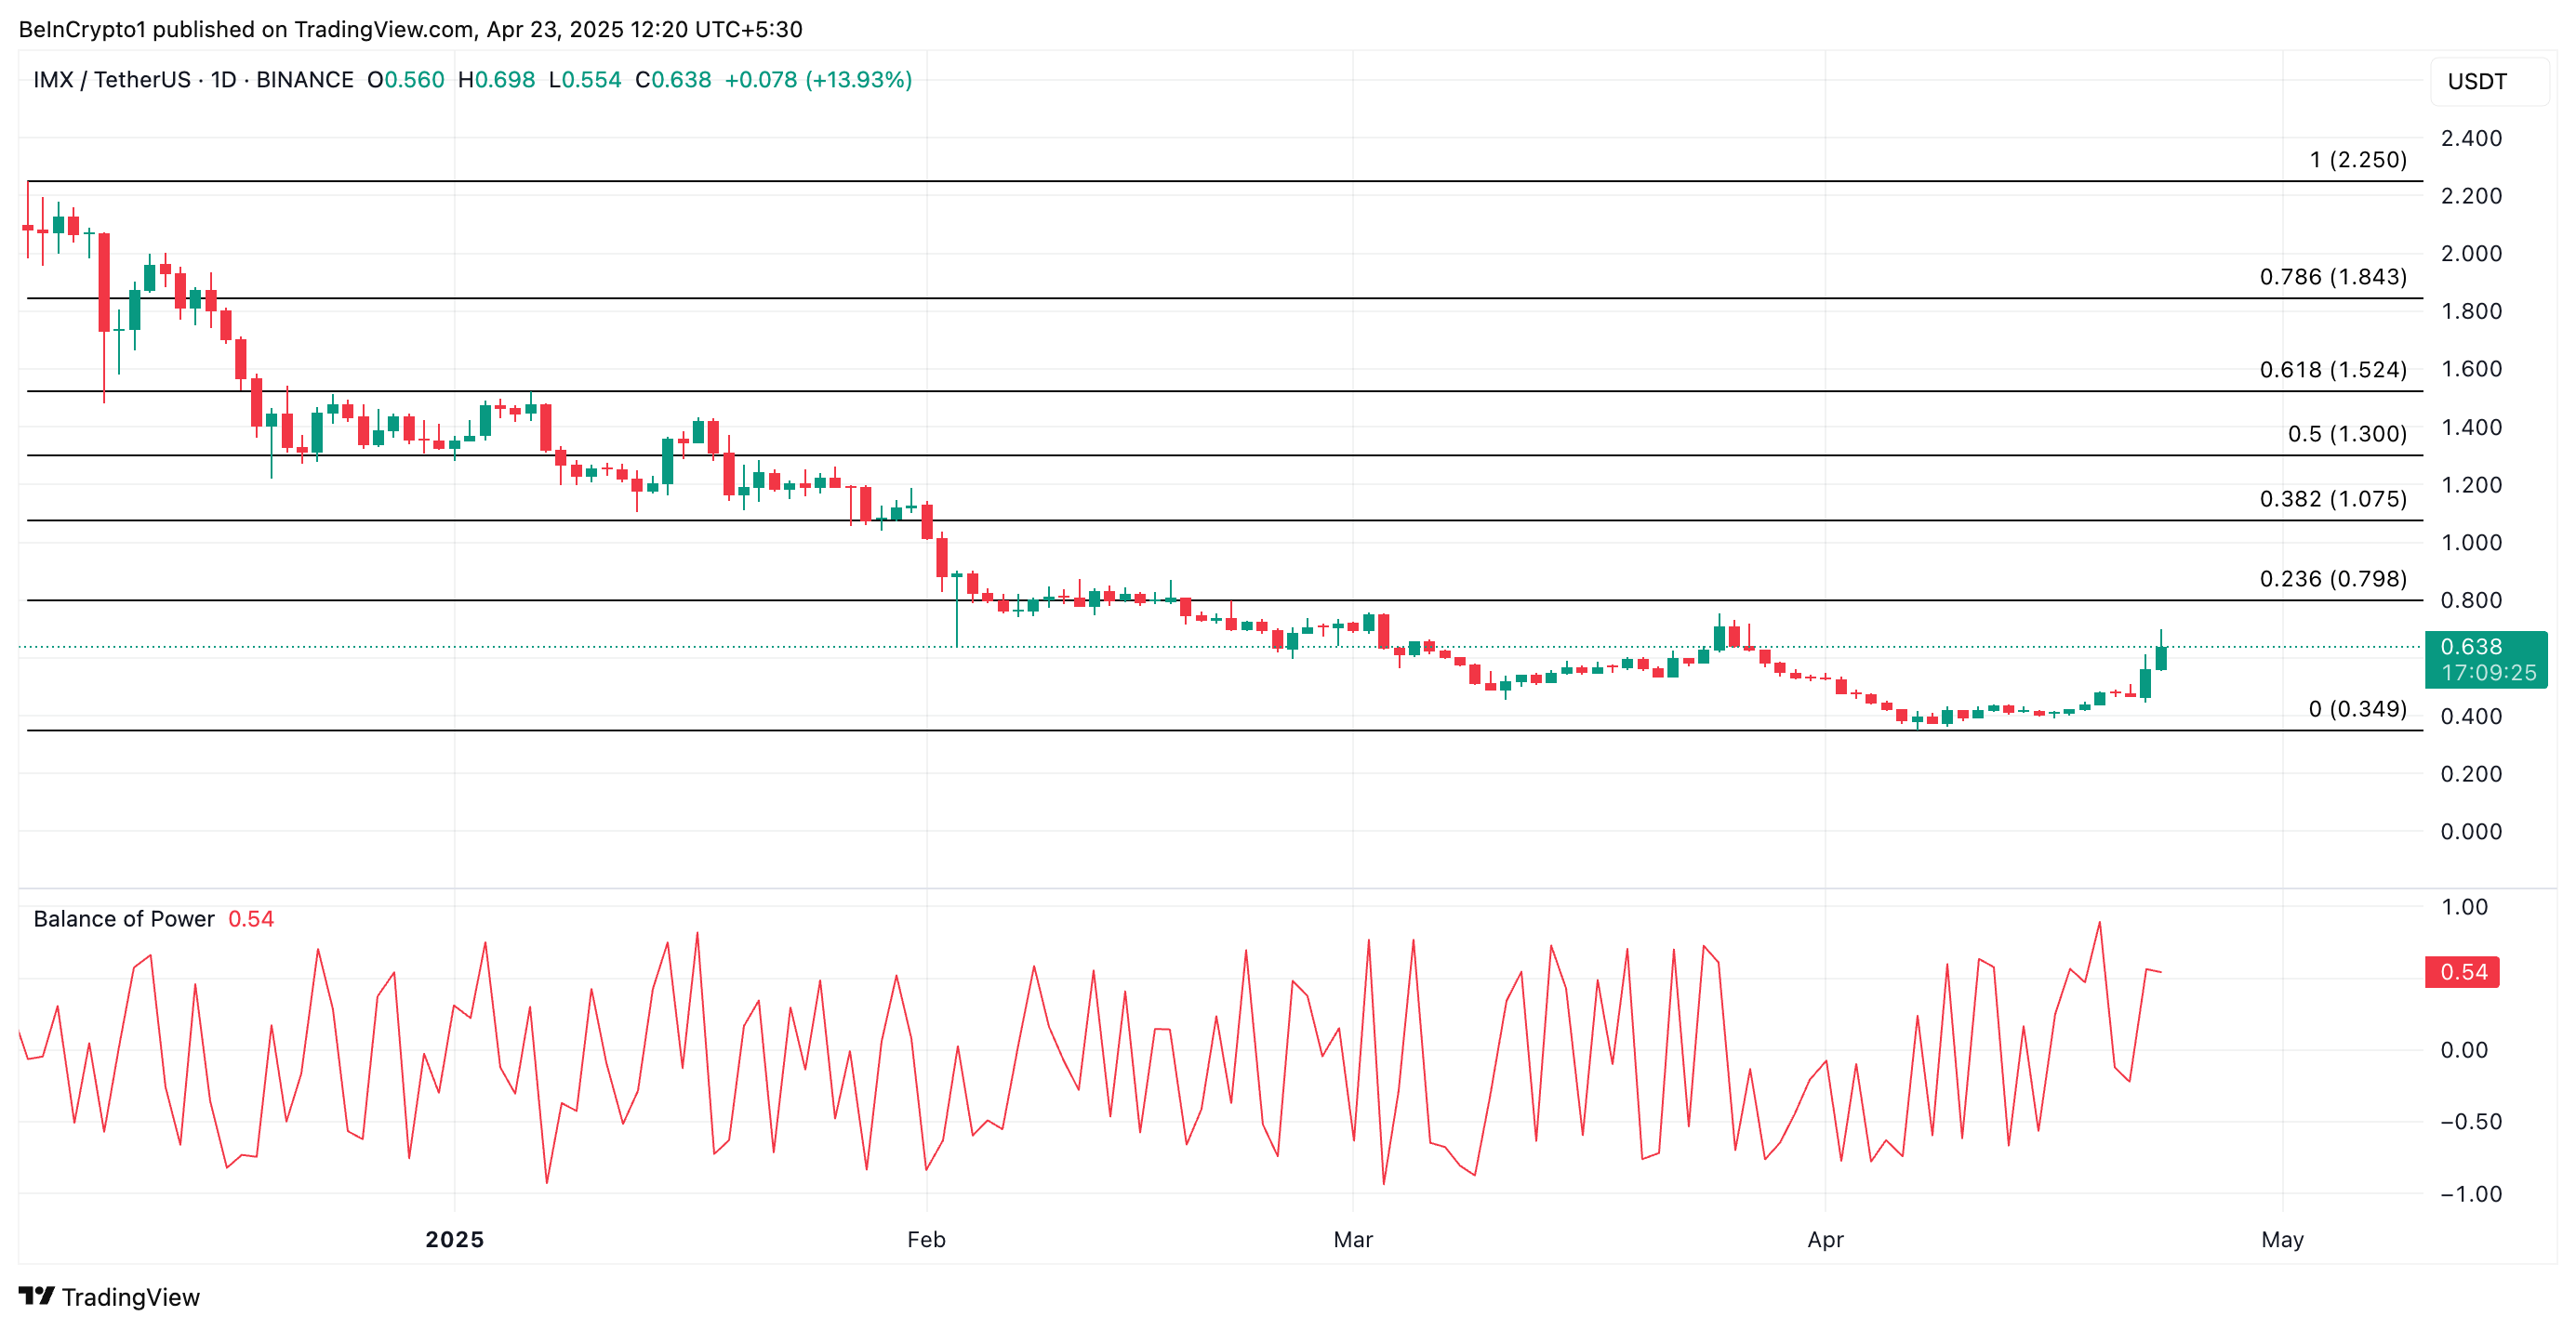This screenshot has height=1329, width=2576.
Task: Select the 0.236 (0.798) Fibonacci label
Action: pos(2332,579)
